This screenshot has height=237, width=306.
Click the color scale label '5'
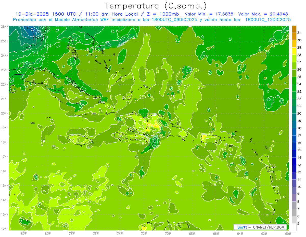[x=298, y=223]
